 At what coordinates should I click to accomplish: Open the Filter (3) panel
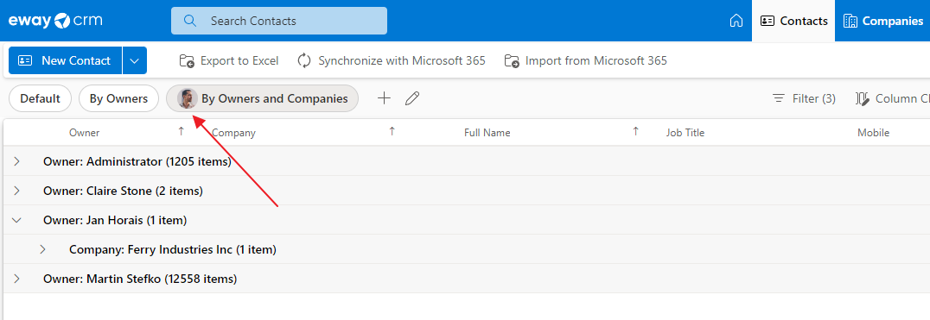pyautogui.click(x=804, y=99)
